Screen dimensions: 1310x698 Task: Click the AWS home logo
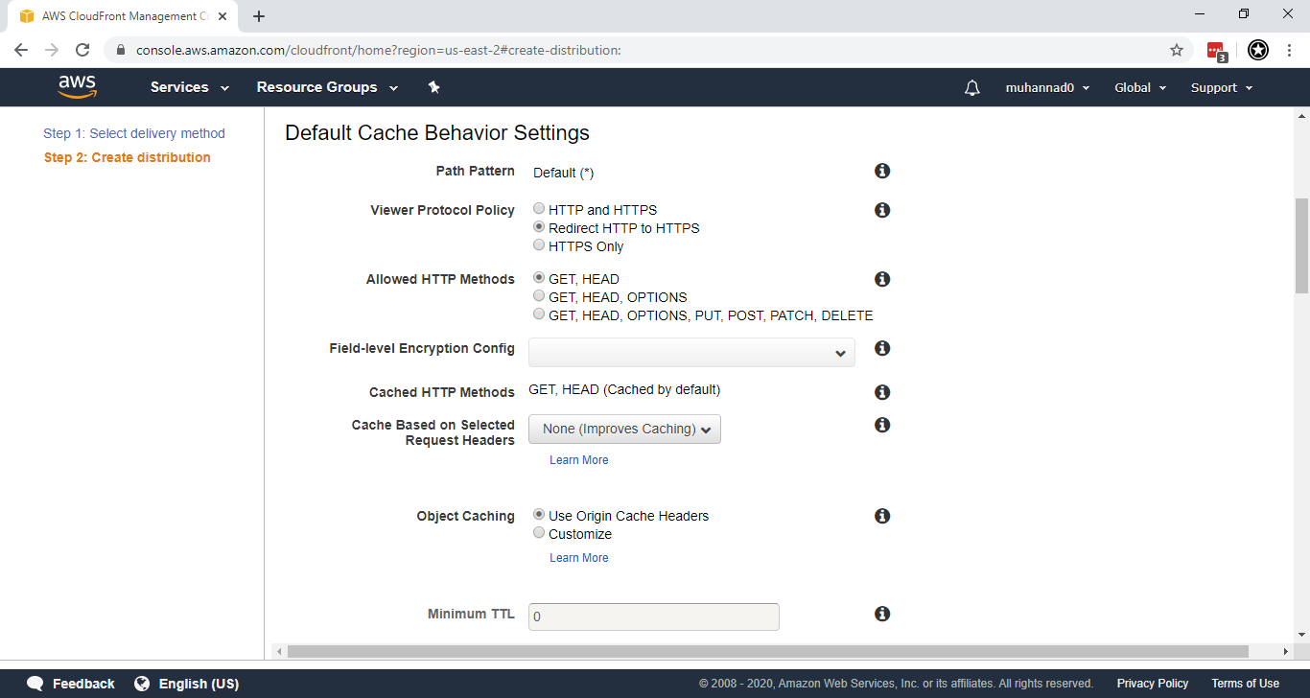pos(77,86)
